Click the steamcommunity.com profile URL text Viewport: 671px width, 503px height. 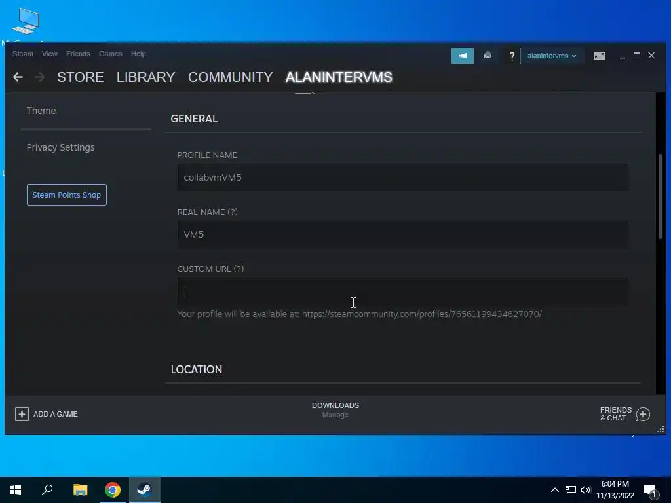[422, 314]
